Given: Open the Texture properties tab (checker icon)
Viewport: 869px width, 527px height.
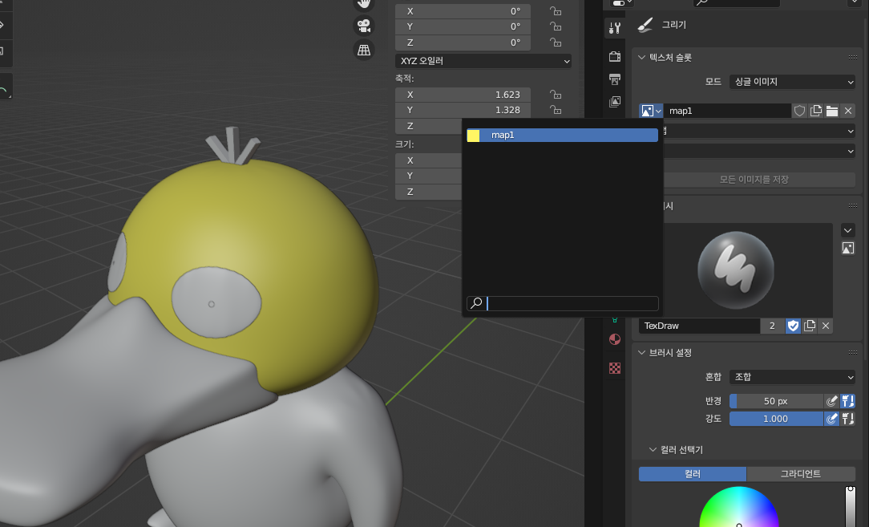Looking at the screenshot, I should pyautogui.click(x=615, y=368).
